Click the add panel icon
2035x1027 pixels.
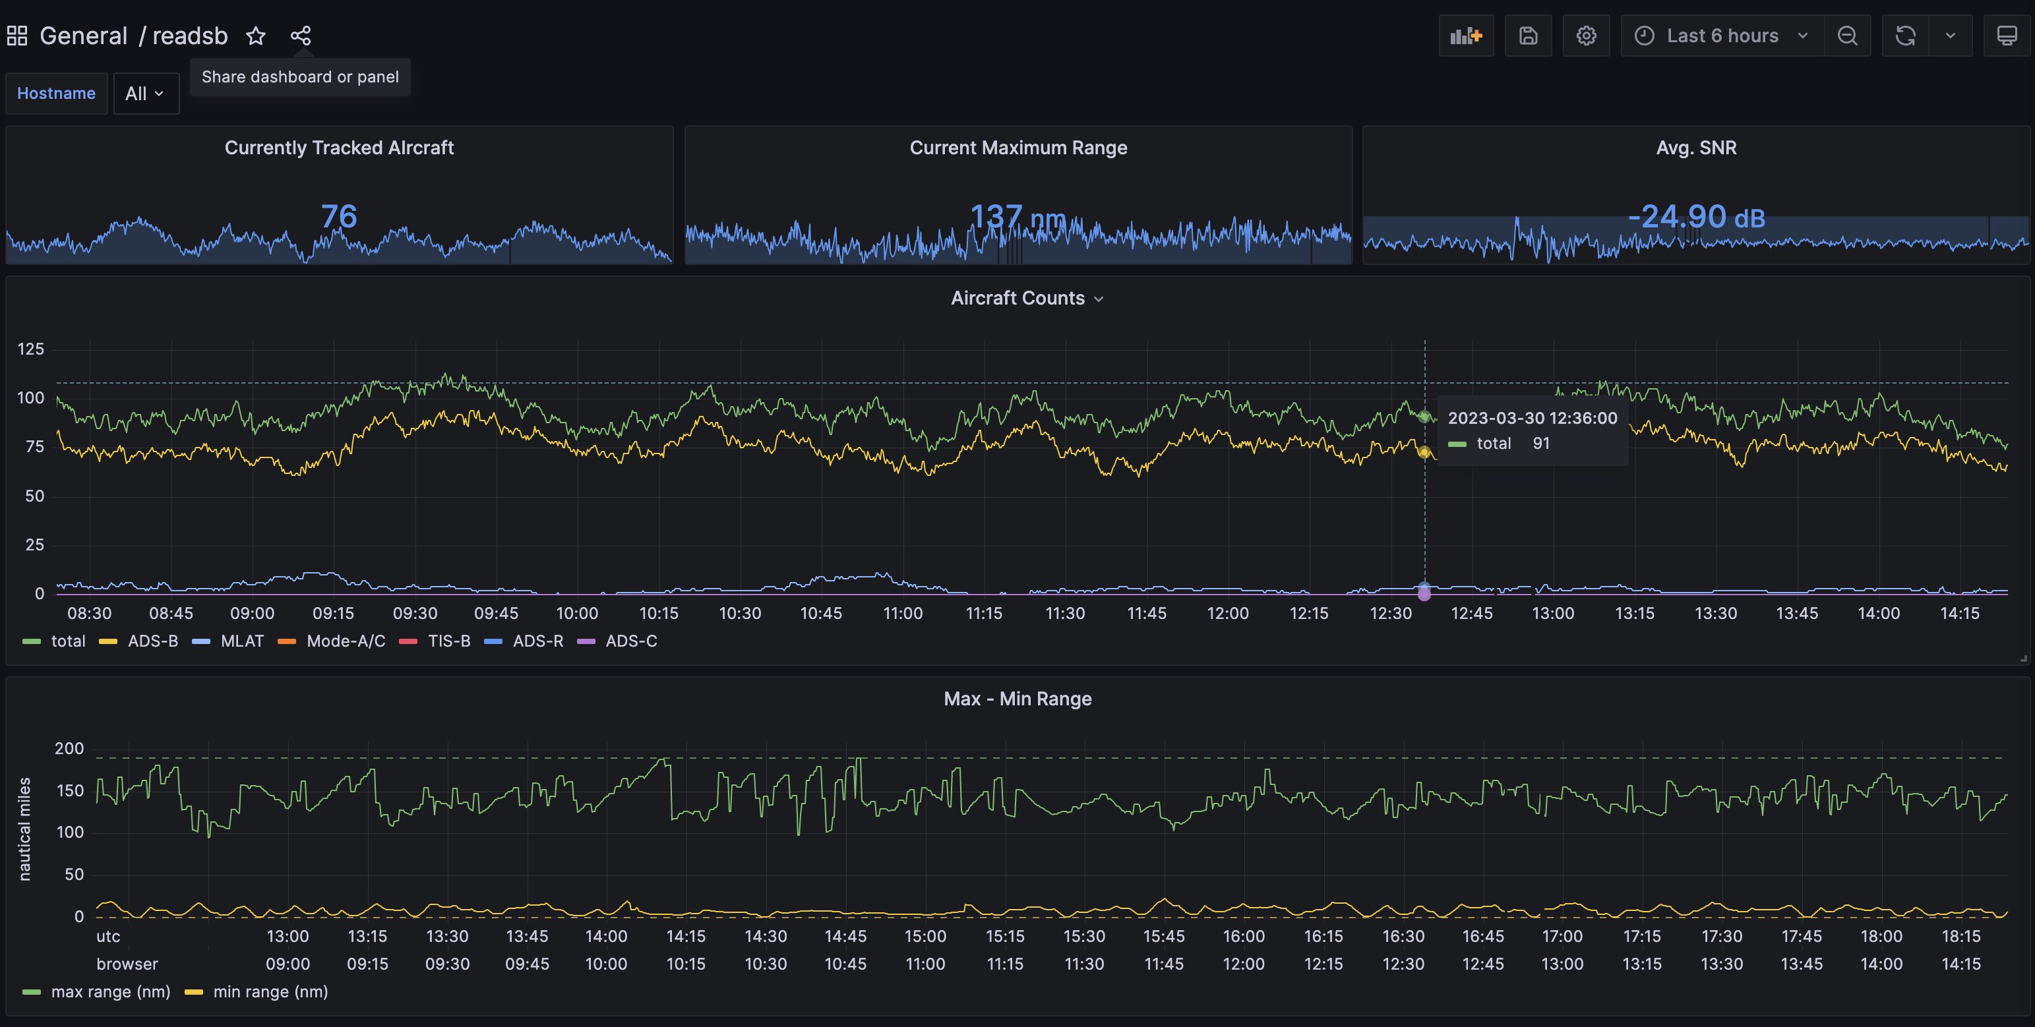pyautogui.click(x=1465, y=36)
